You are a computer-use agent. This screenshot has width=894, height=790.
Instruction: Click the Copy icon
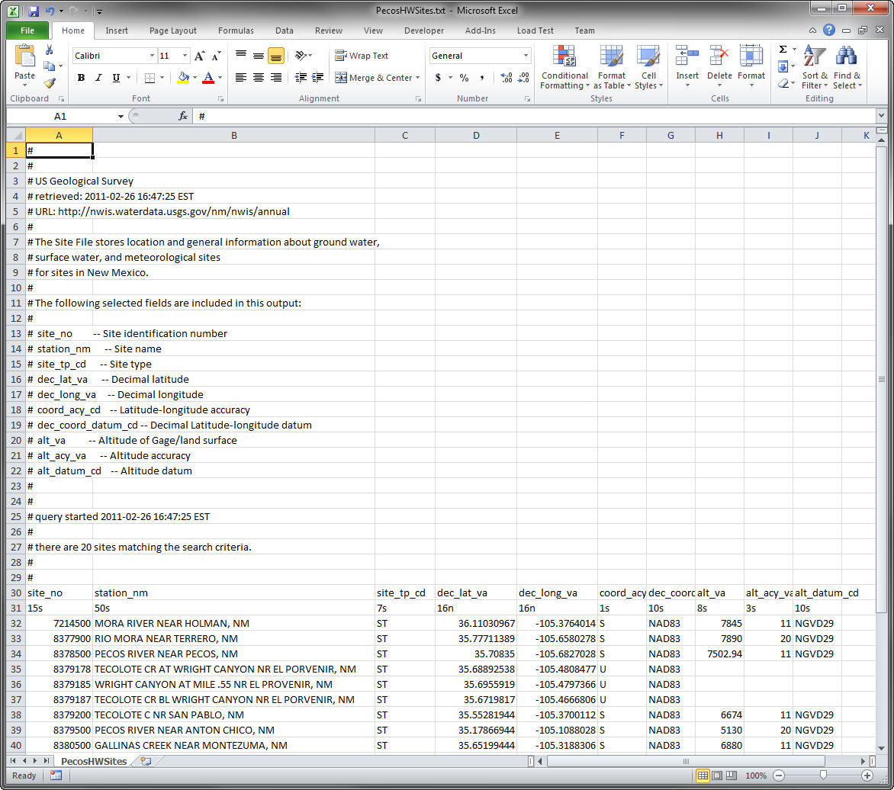pyautogui.click(x=50, y=66)
